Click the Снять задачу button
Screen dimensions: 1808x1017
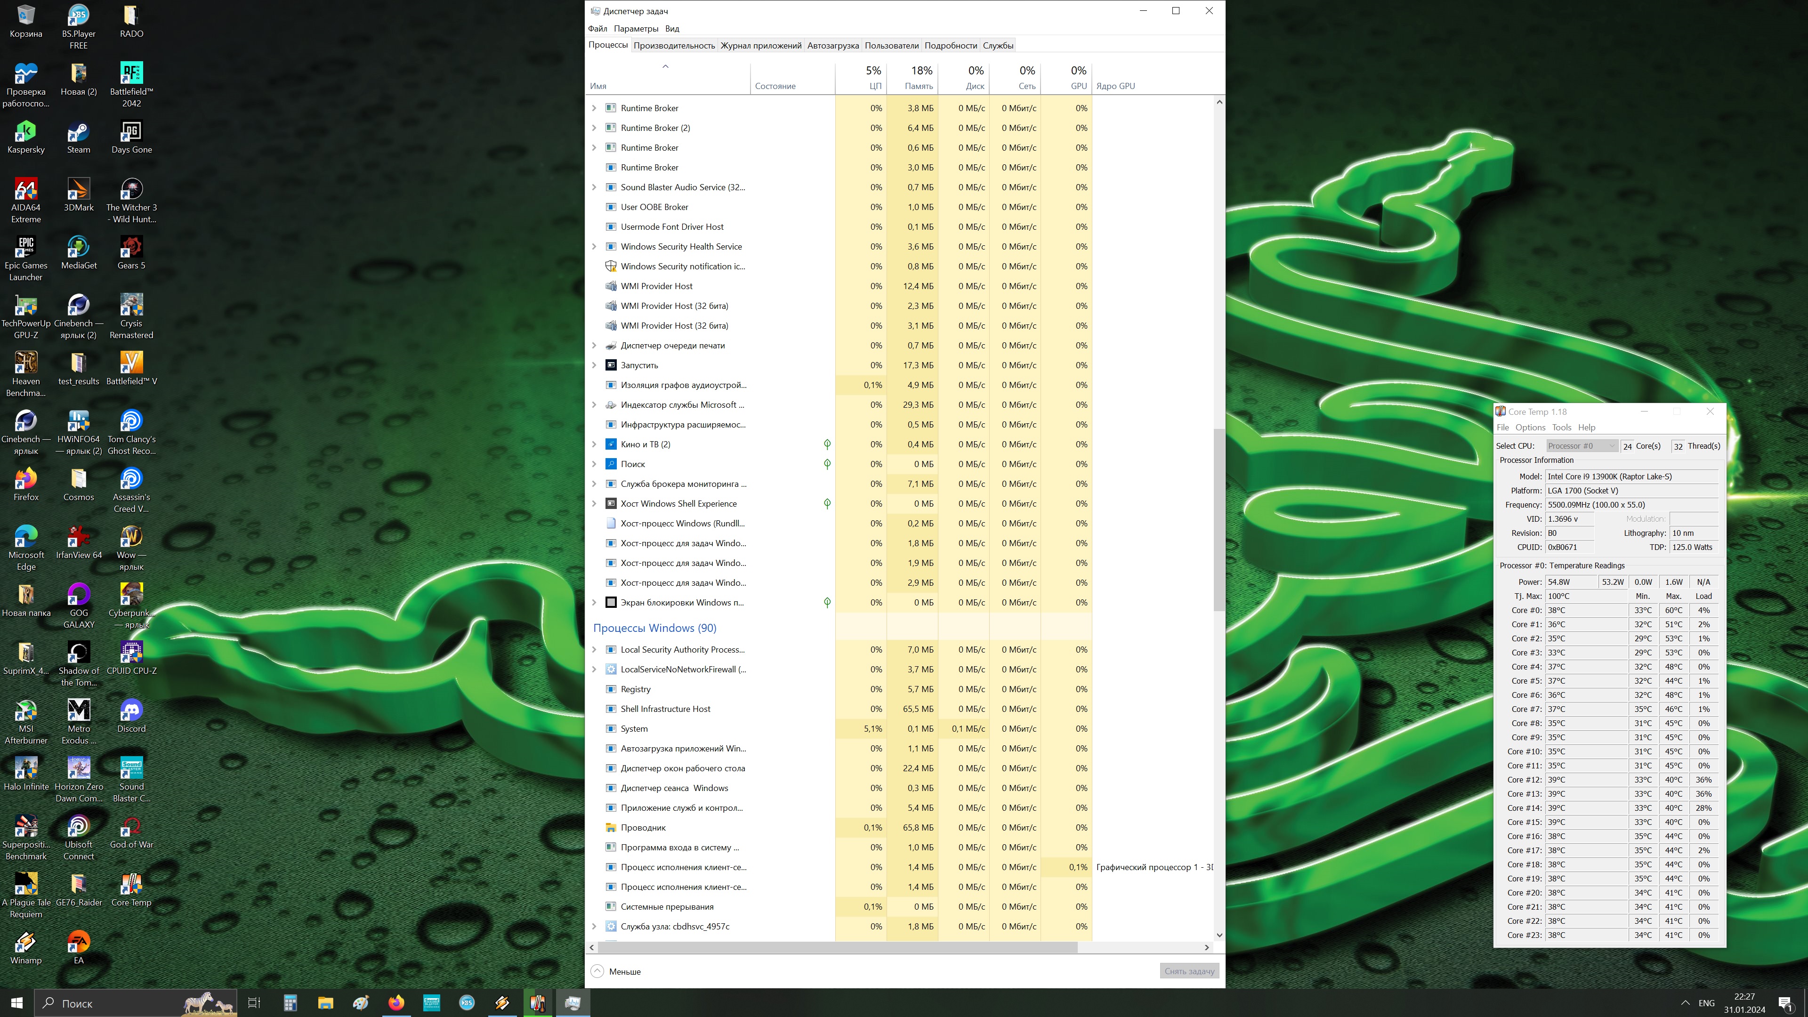[1189, 971]
